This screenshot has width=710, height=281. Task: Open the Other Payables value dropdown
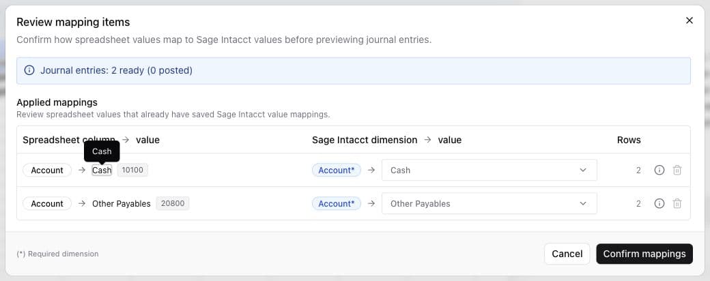(489, 204)
